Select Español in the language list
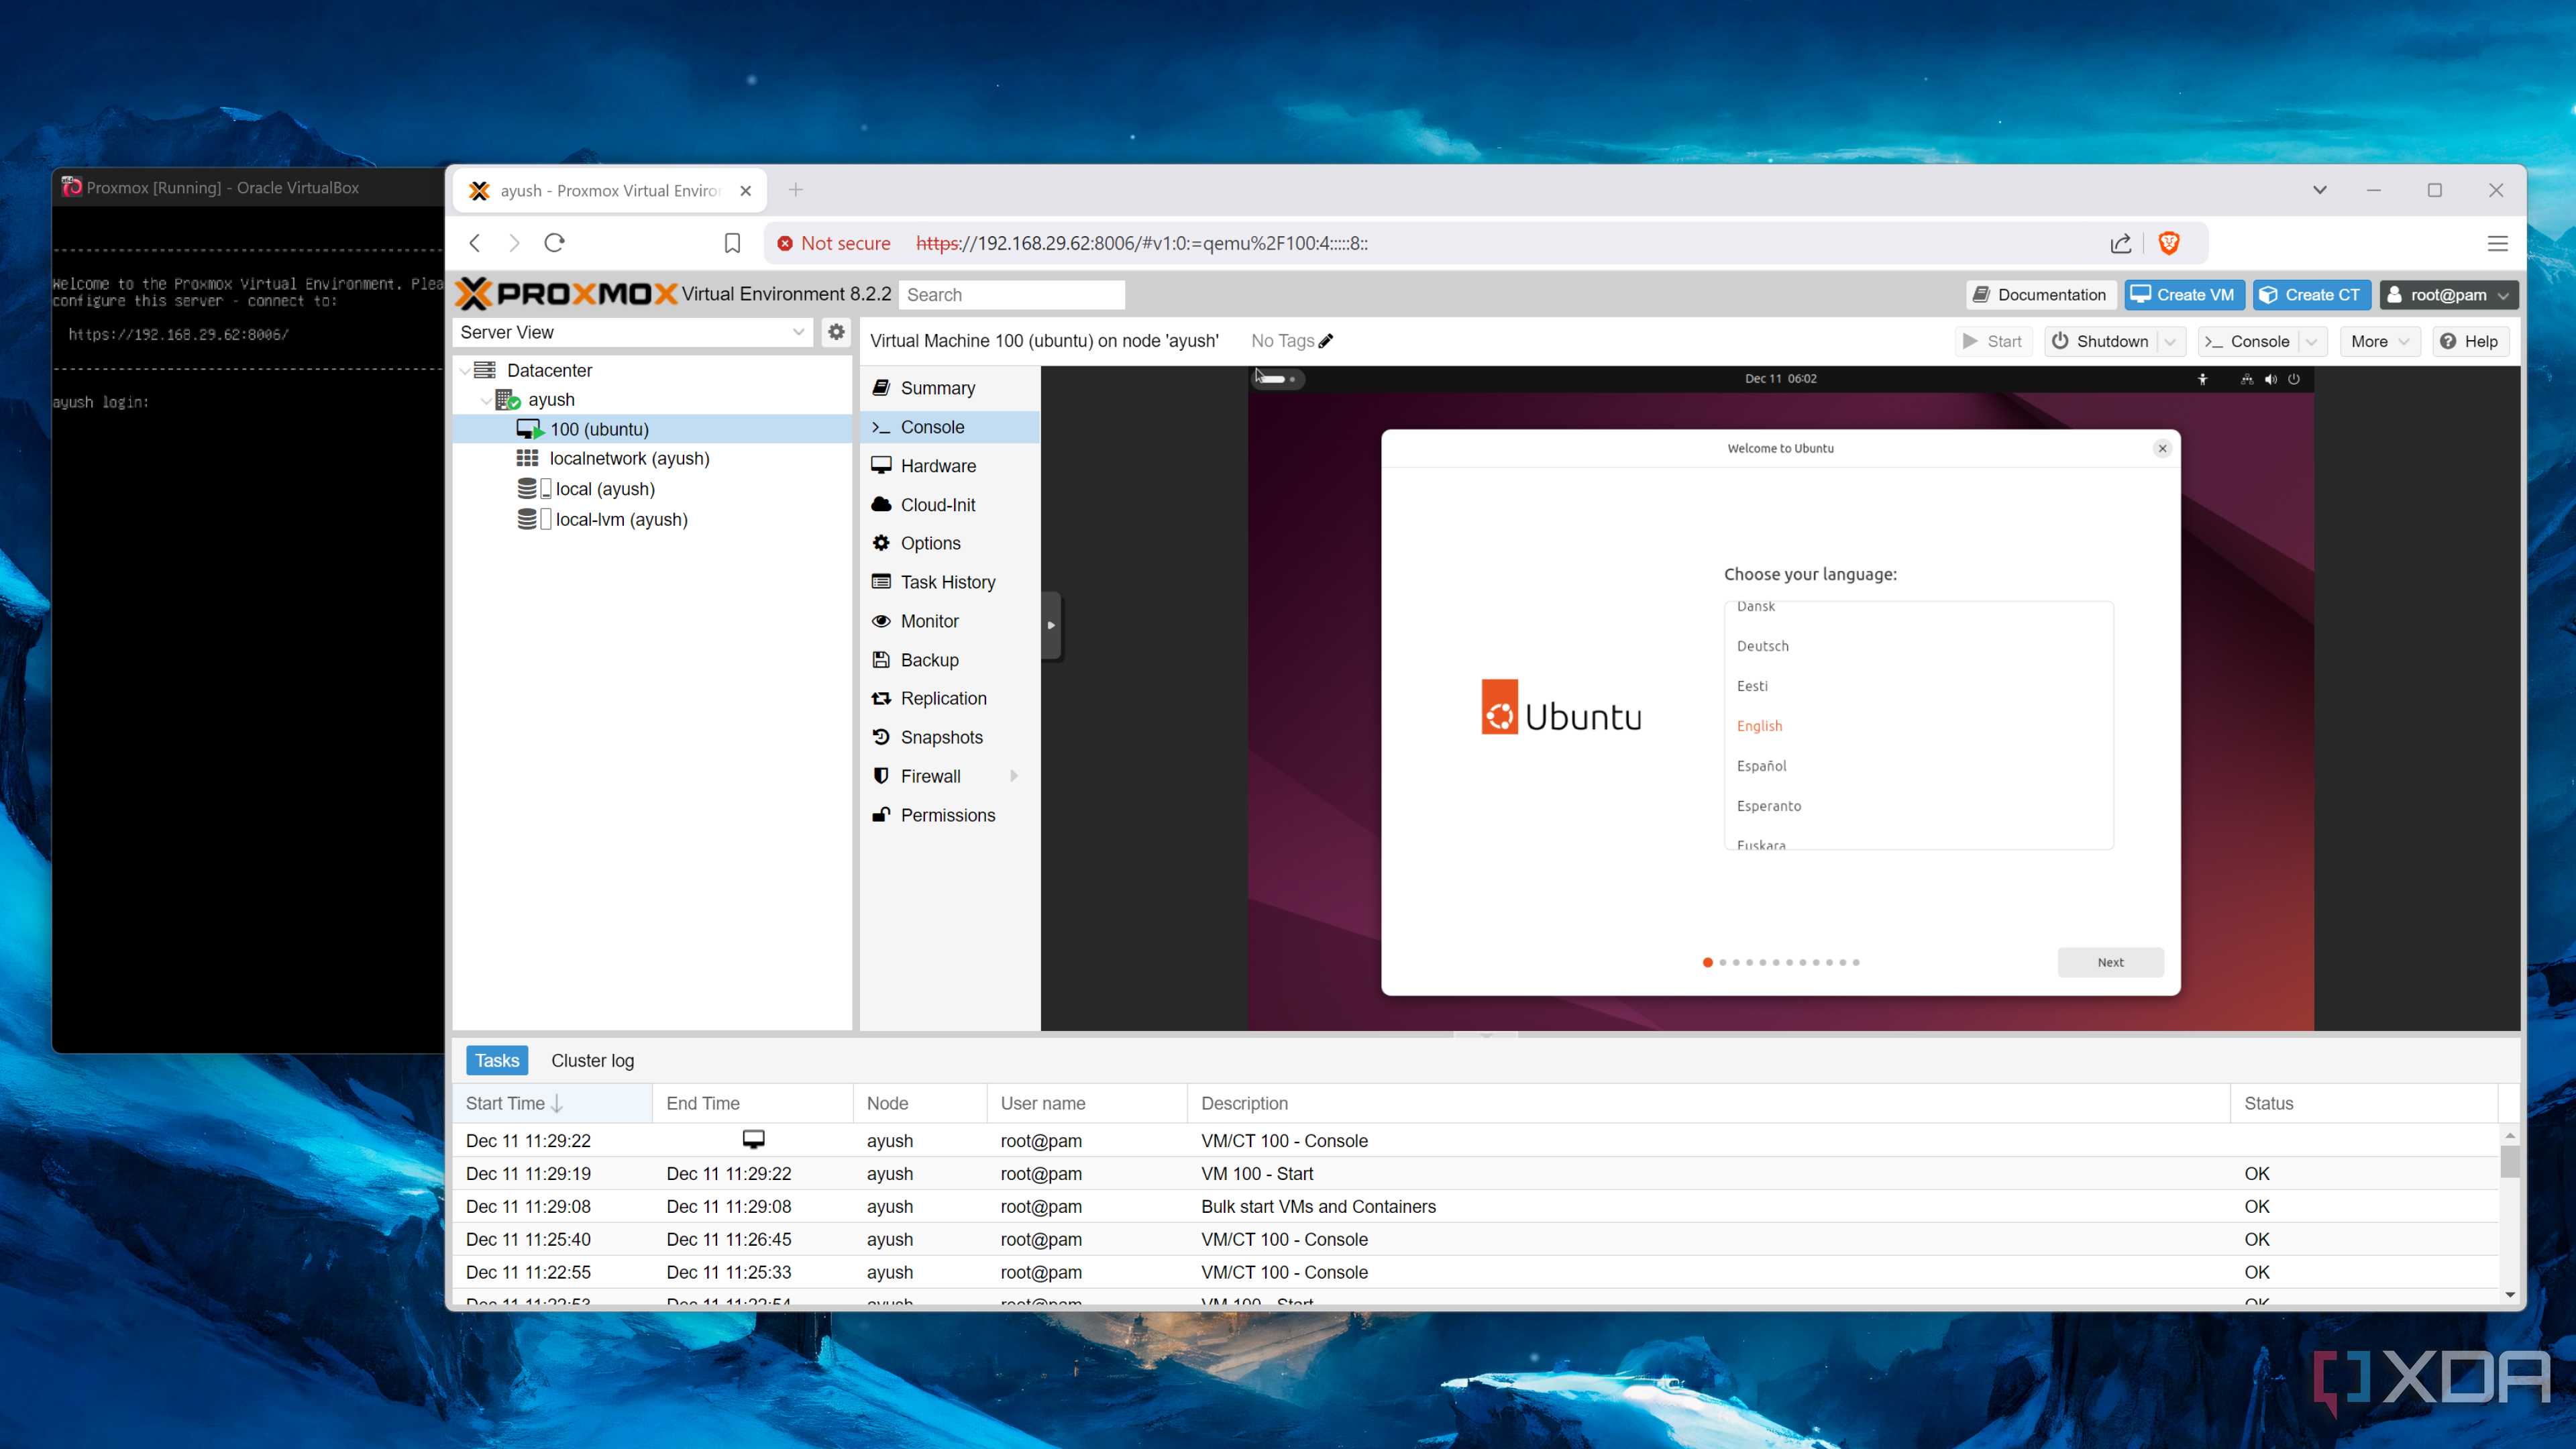Screen dimensions: 2576x1449 1761,766
